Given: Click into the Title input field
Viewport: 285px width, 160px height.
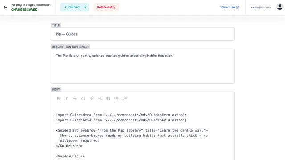Looking at the screenshot, I should [x=142, y=34].
